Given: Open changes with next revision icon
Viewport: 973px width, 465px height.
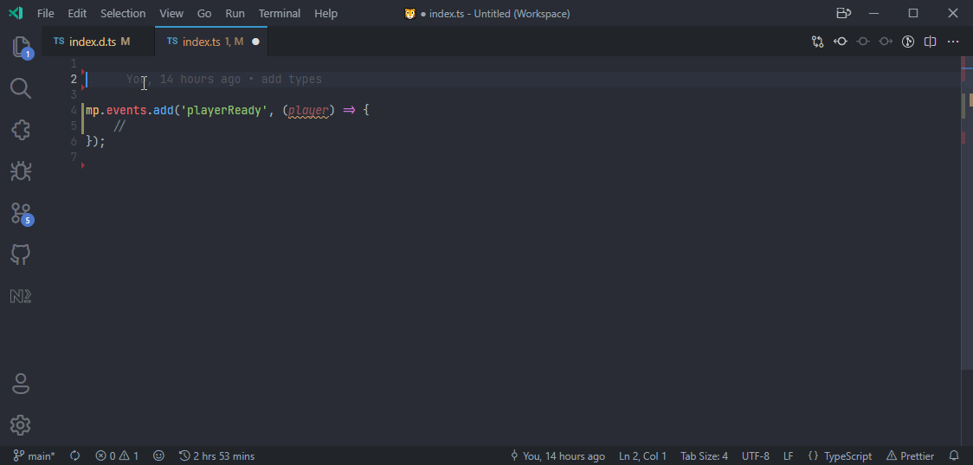Looking at the screenshot, I should [886, 42].
